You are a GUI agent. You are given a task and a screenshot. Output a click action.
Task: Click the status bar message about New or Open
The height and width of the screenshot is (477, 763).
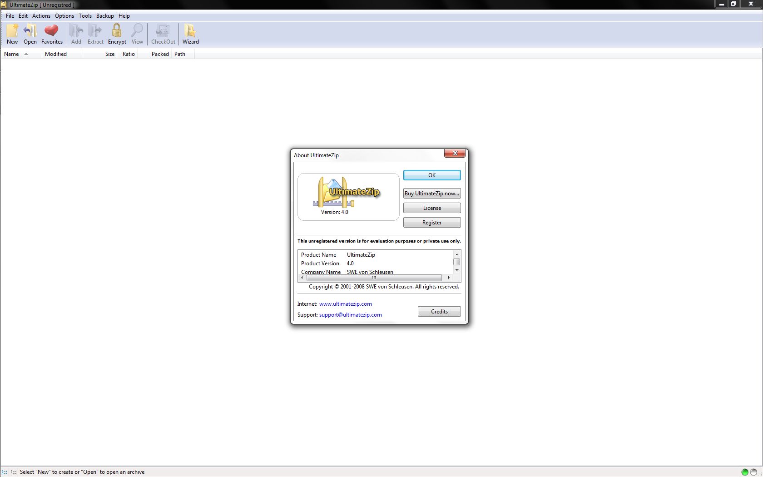click(82, 472)
